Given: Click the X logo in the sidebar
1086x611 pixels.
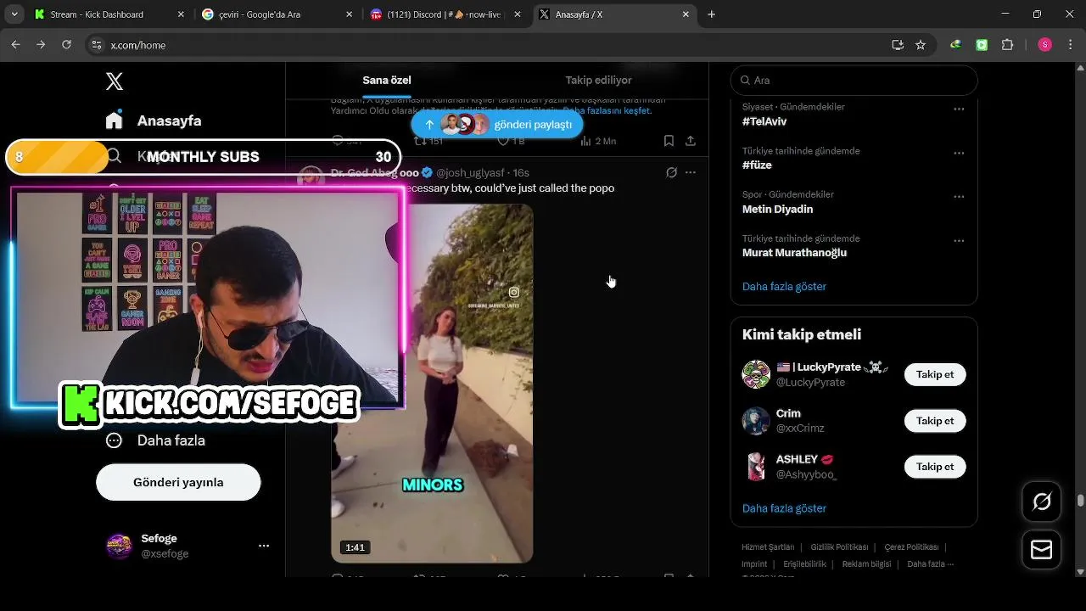Looking at the screenshot, I should 115,81.
